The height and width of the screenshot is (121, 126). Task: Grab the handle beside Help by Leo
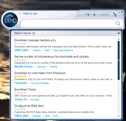[20, 13]
